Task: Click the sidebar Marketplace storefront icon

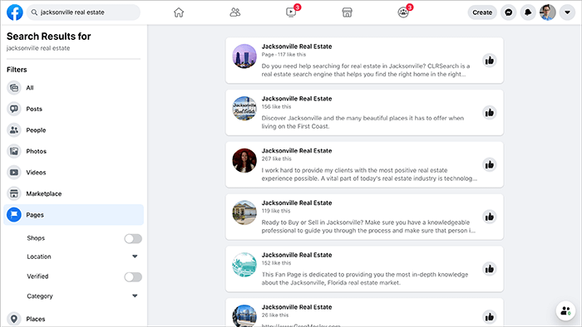Action: [14, 193]
